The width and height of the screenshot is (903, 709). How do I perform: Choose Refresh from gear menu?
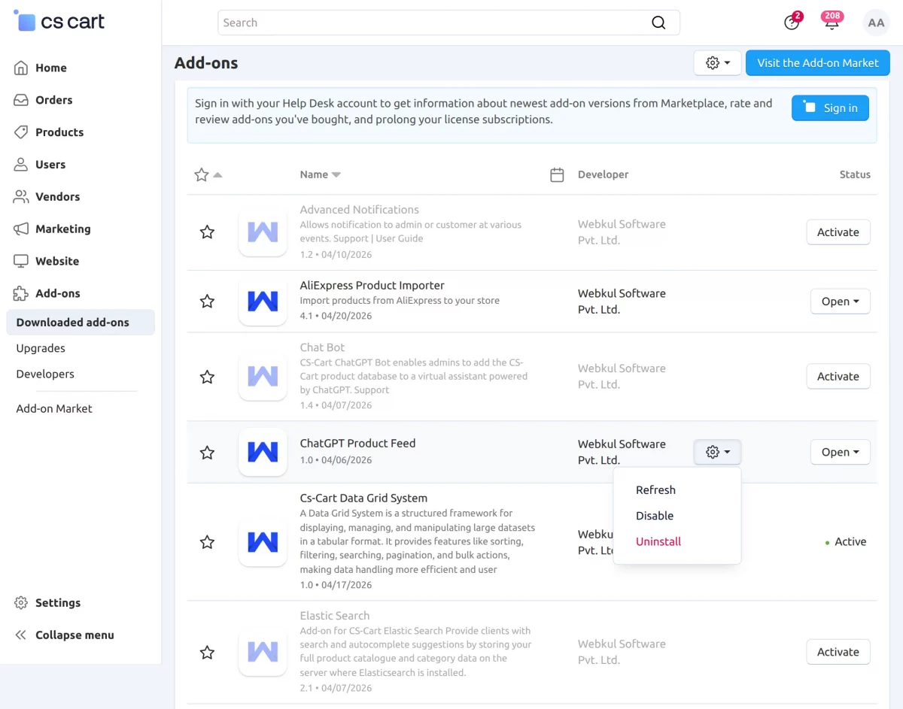coord(655,490)
